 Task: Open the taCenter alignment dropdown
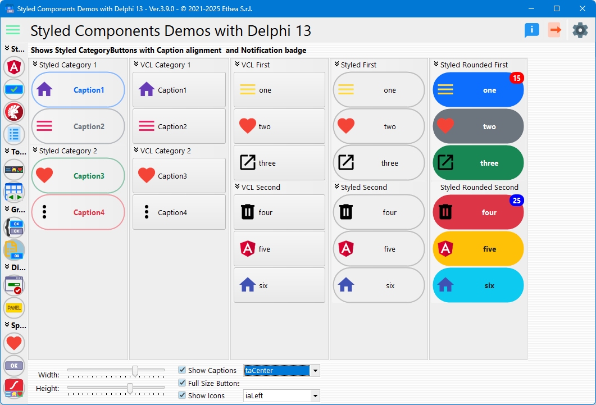[315, 370]
